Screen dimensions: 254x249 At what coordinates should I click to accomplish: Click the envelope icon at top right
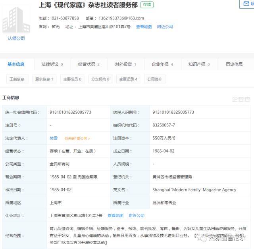coord(246,4)
